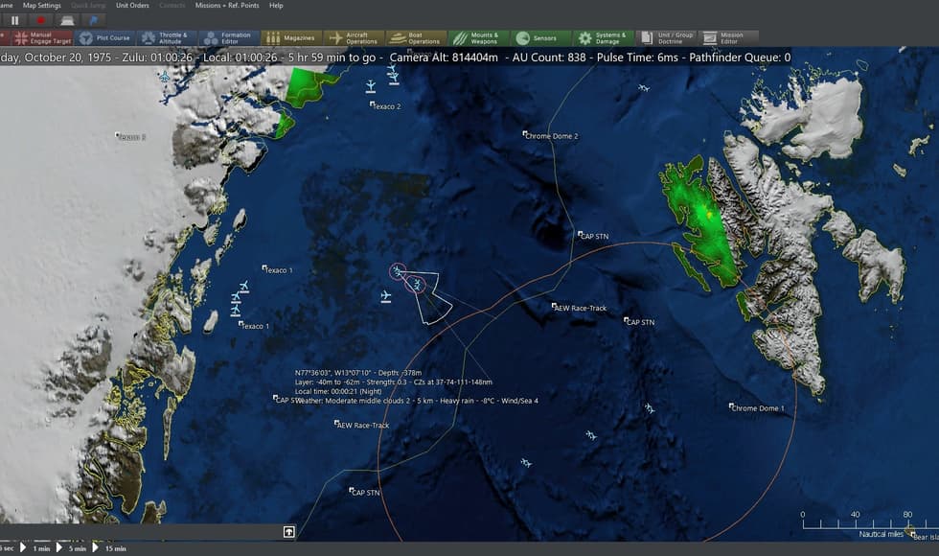Open Manual Engage Target
This screenshot has width=939, height=556.
tap(42, 37)
